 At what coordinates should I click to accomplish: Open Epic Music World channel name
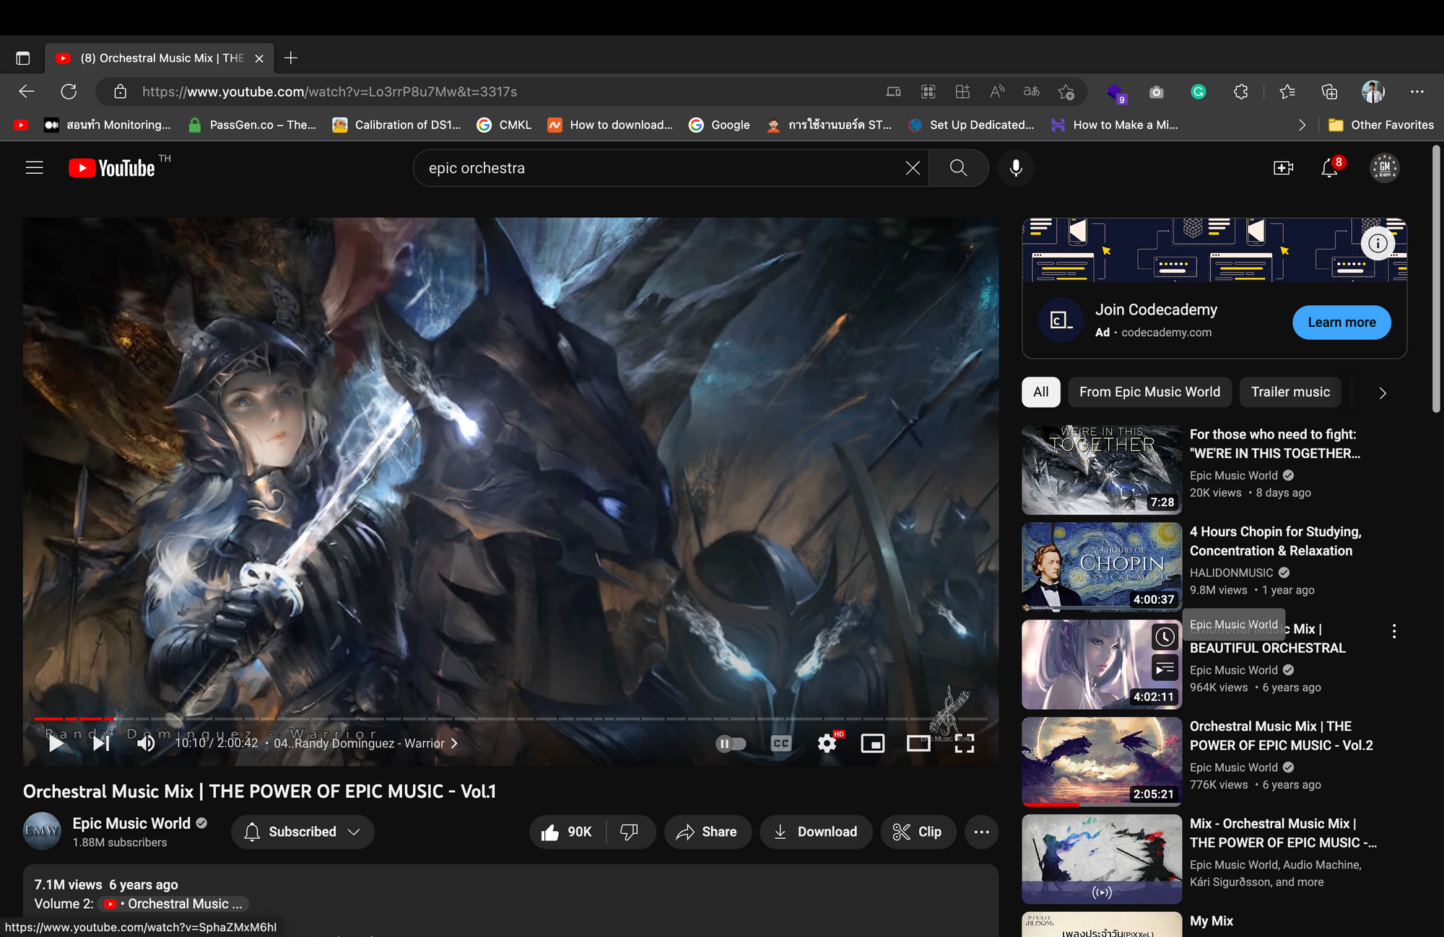(x=131, y=823)
